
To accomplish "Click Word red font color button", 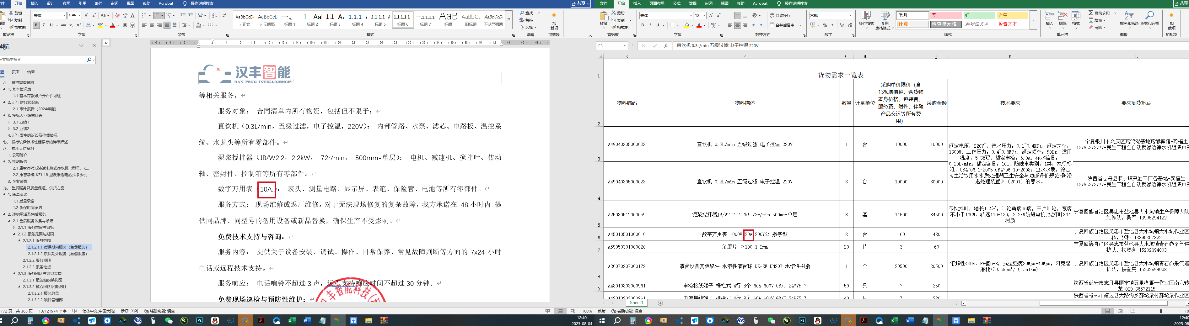I will [x=112, y=25].
